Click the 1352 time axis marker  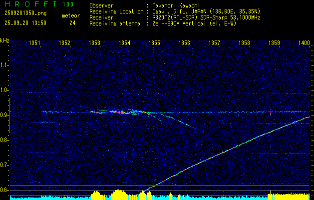point(65,42)
